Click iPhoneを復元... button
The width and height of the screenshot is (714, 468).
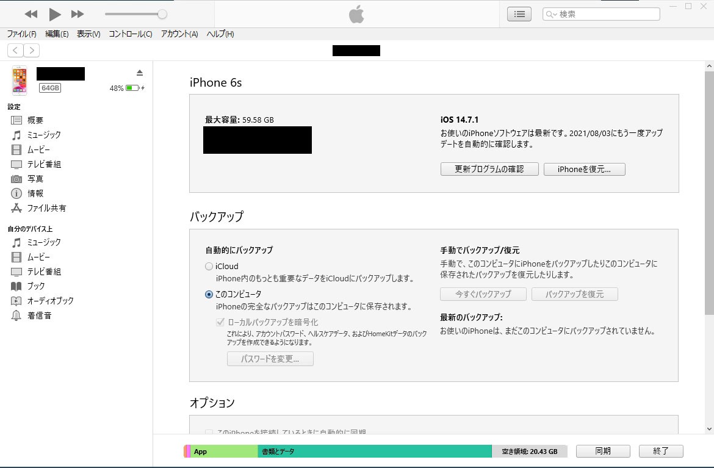point(584,169)
